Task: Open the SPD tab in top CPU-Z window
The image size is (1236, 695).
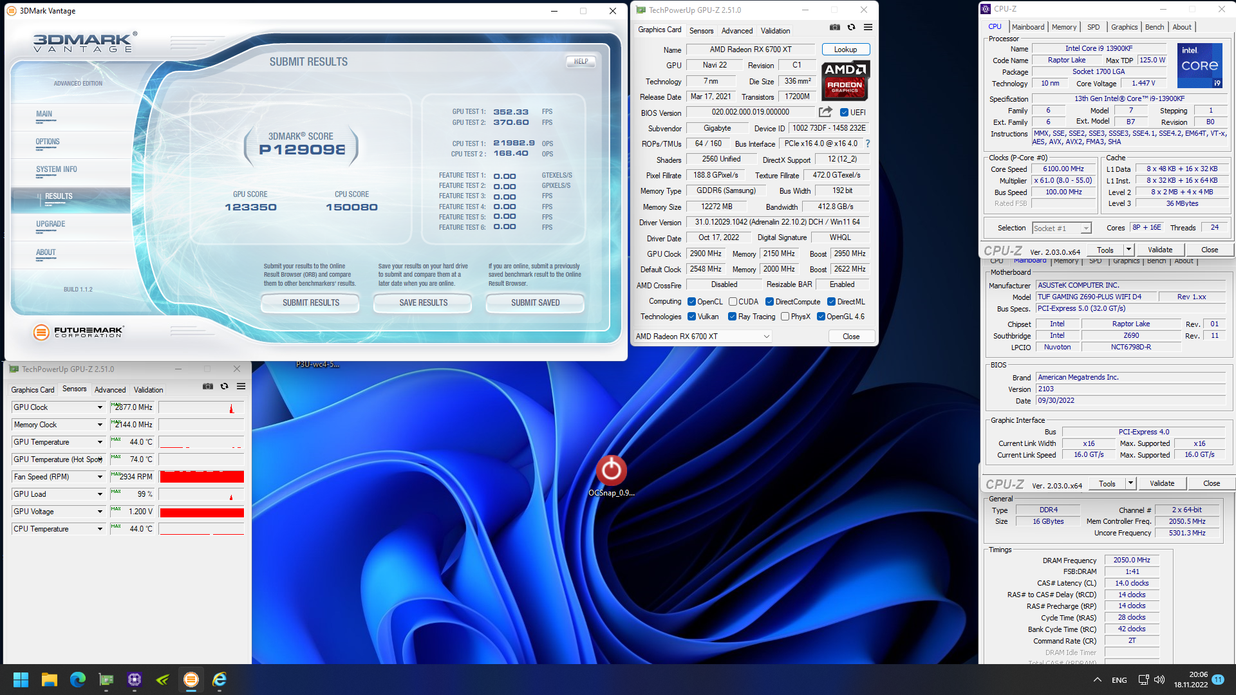Action: click(x=1093, y=27)
